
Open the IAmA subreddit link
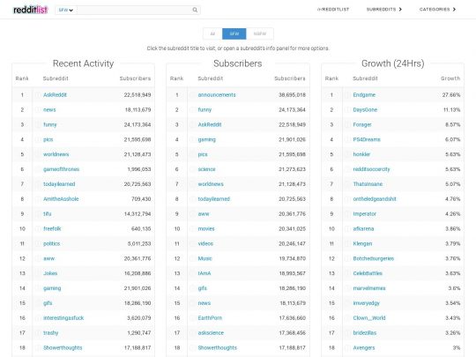(205, 273)
